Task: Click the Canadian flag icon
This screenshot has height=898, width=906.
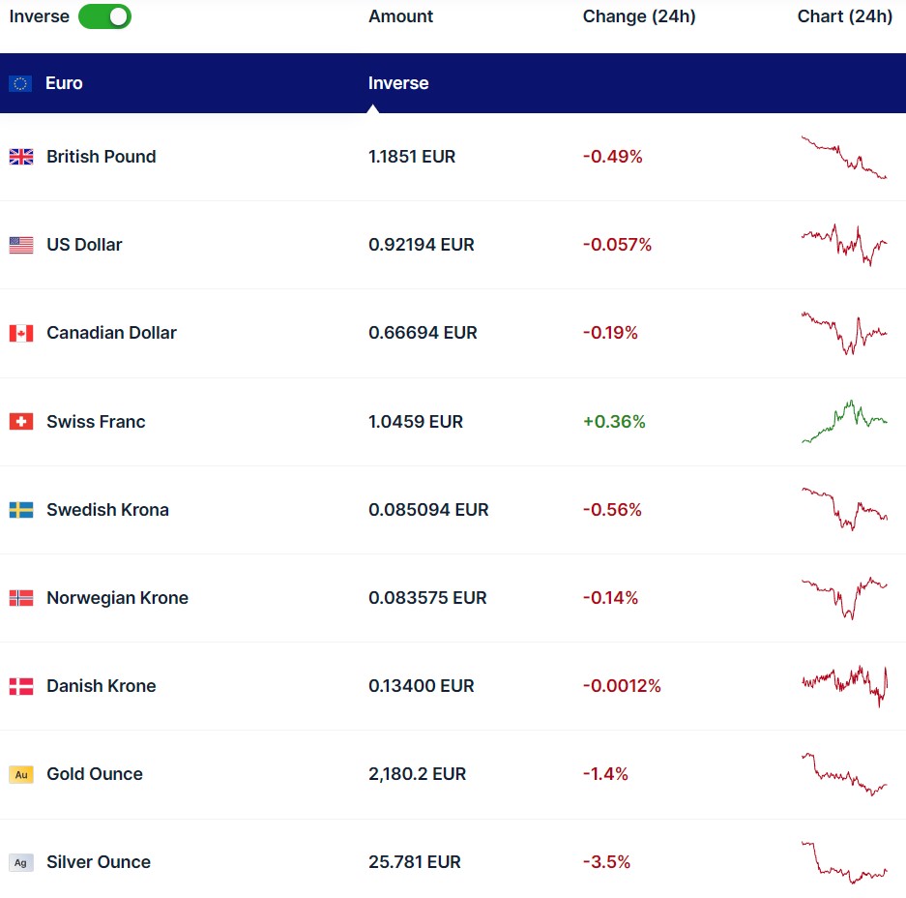Action: [x=21, y=333]
